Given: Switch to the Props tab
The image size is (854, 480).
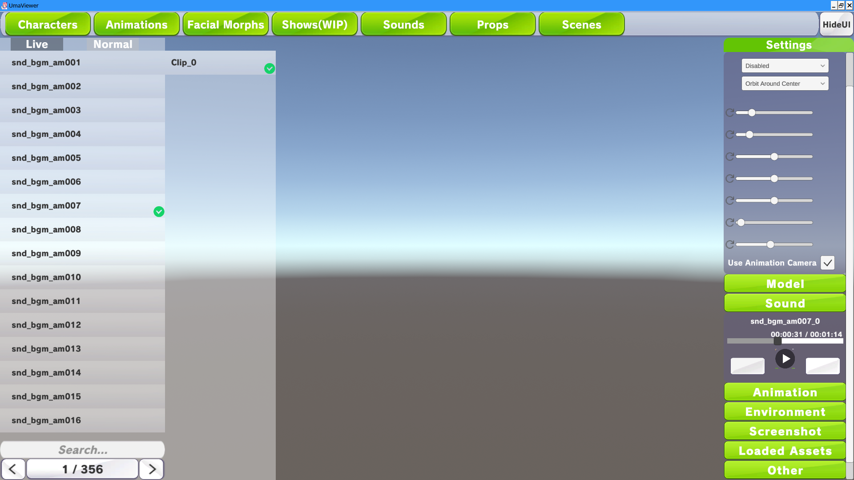Looking at the screenshot, I should [x=492, y=24].
